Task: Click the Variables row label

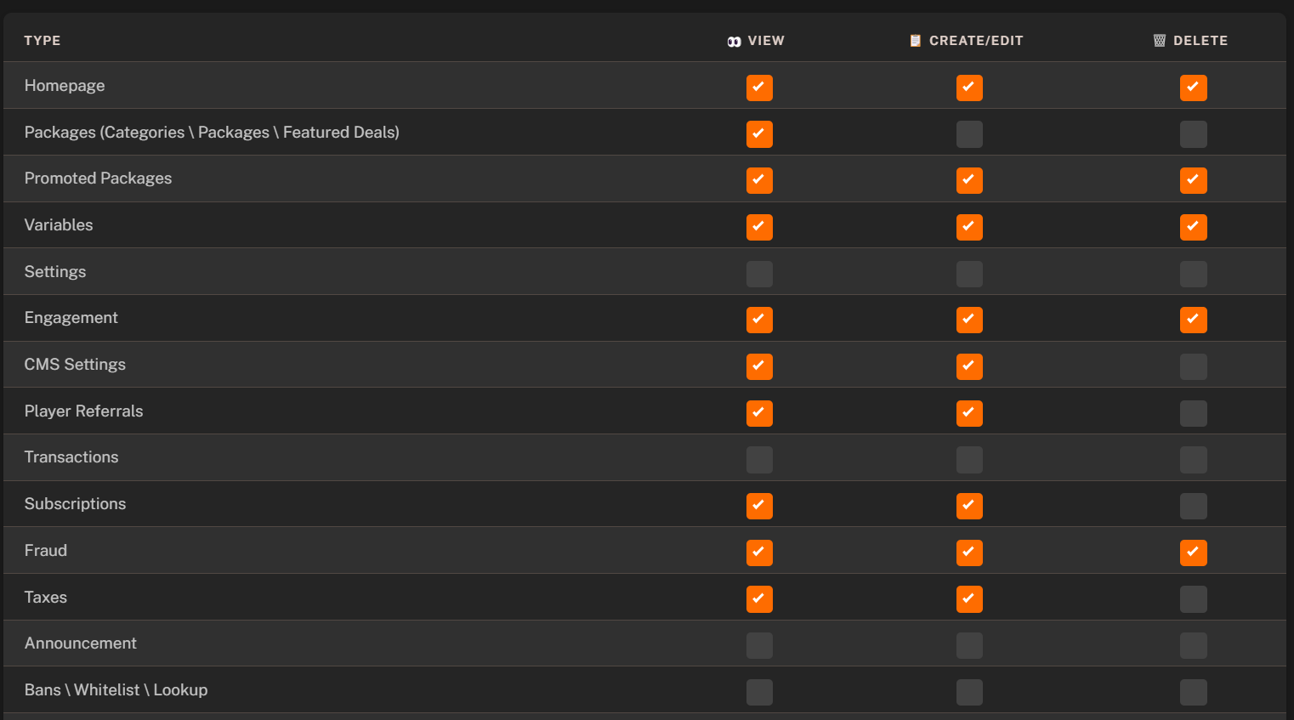Action: click(59, 225)
